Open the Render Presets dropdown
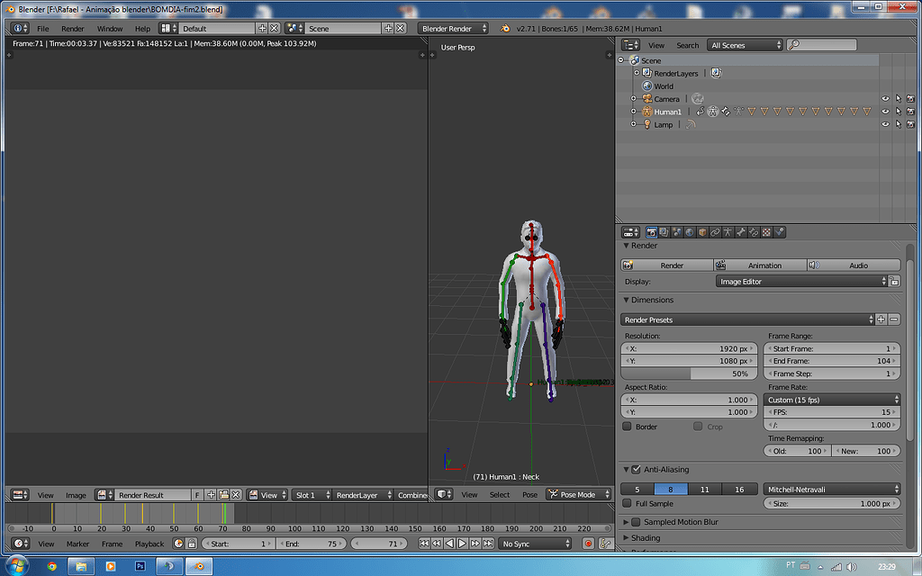The width and height of the screenshot is (922, 576). click(748, 319)
